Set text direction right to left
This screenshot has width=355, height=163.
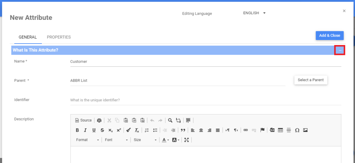coord(236,130)
